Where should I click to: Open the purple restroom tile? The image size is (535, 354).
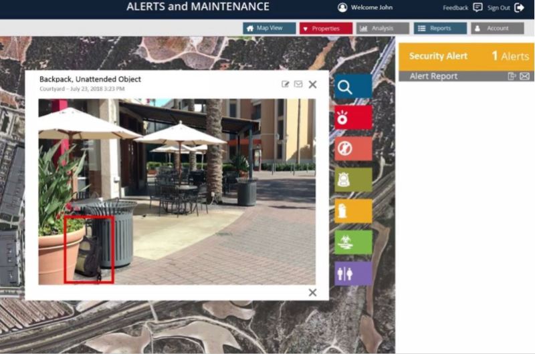[353, 273]
